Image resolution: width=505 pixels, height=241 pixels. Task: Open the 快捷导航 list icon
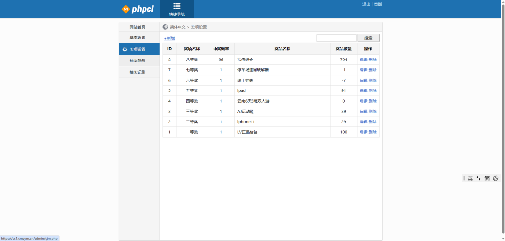click(177, 6)
